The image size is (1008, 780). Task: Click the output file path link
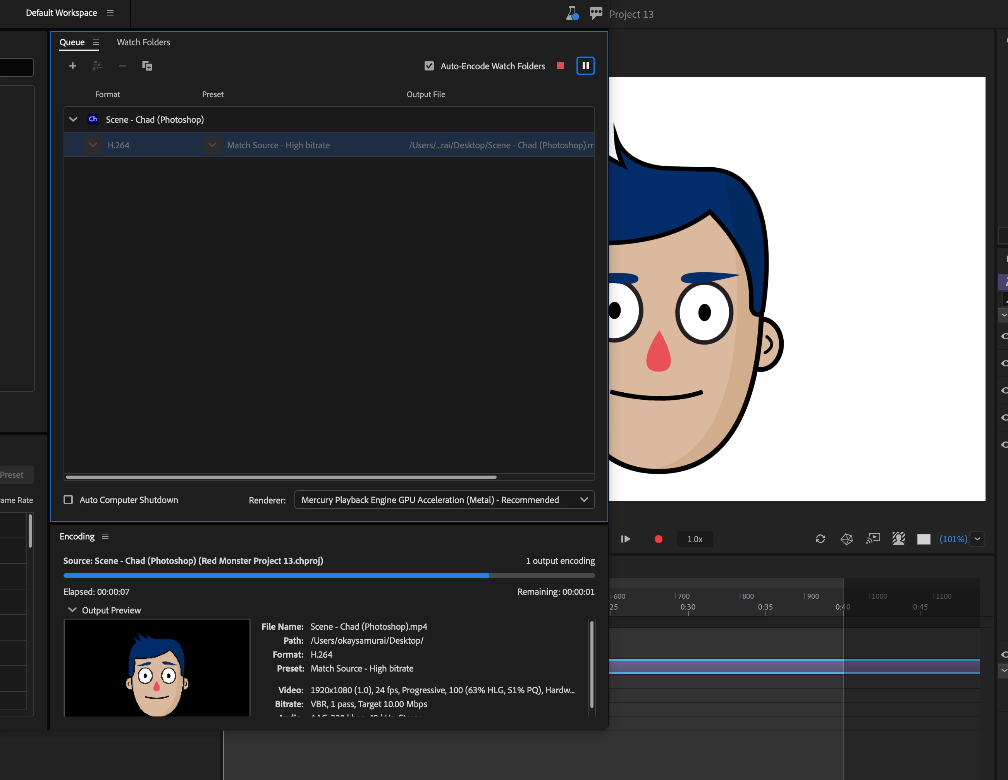click(x=501, y=145)
